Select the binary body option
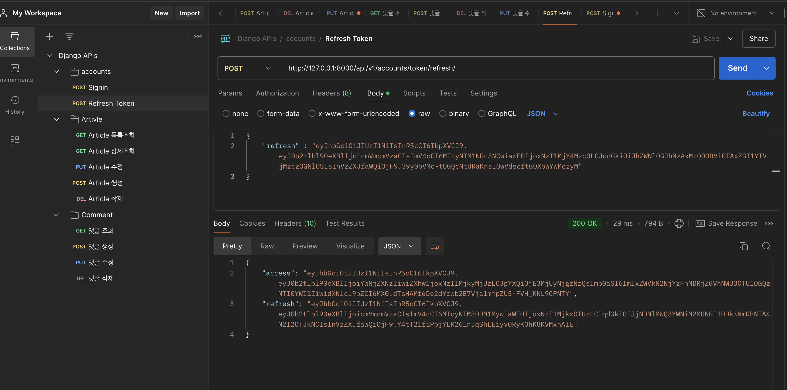Screen dimensions: 787x390 [x=442, y=113]
